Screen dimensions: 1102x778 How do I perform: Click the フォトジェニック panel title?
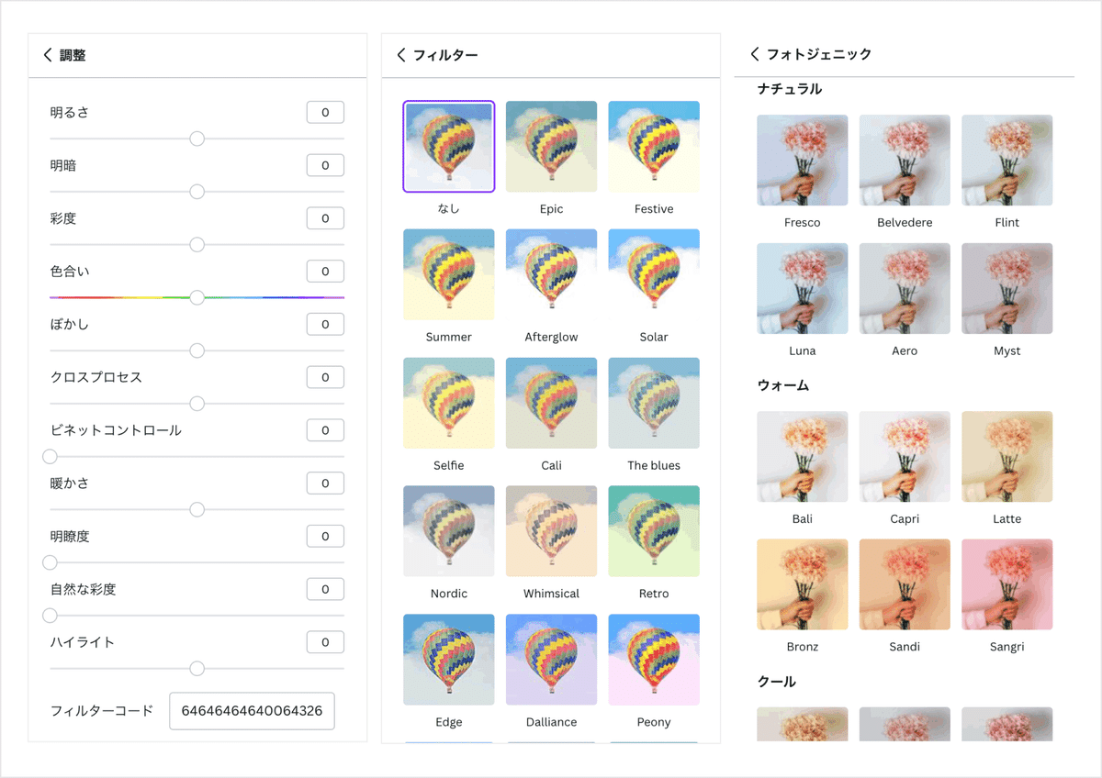(x=819, y=54)
